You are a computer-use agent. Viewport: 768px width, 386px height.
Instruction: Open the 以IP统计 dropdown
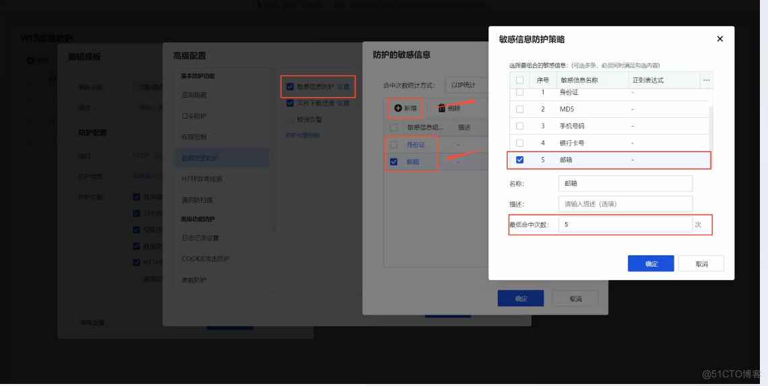click(467, 85)
